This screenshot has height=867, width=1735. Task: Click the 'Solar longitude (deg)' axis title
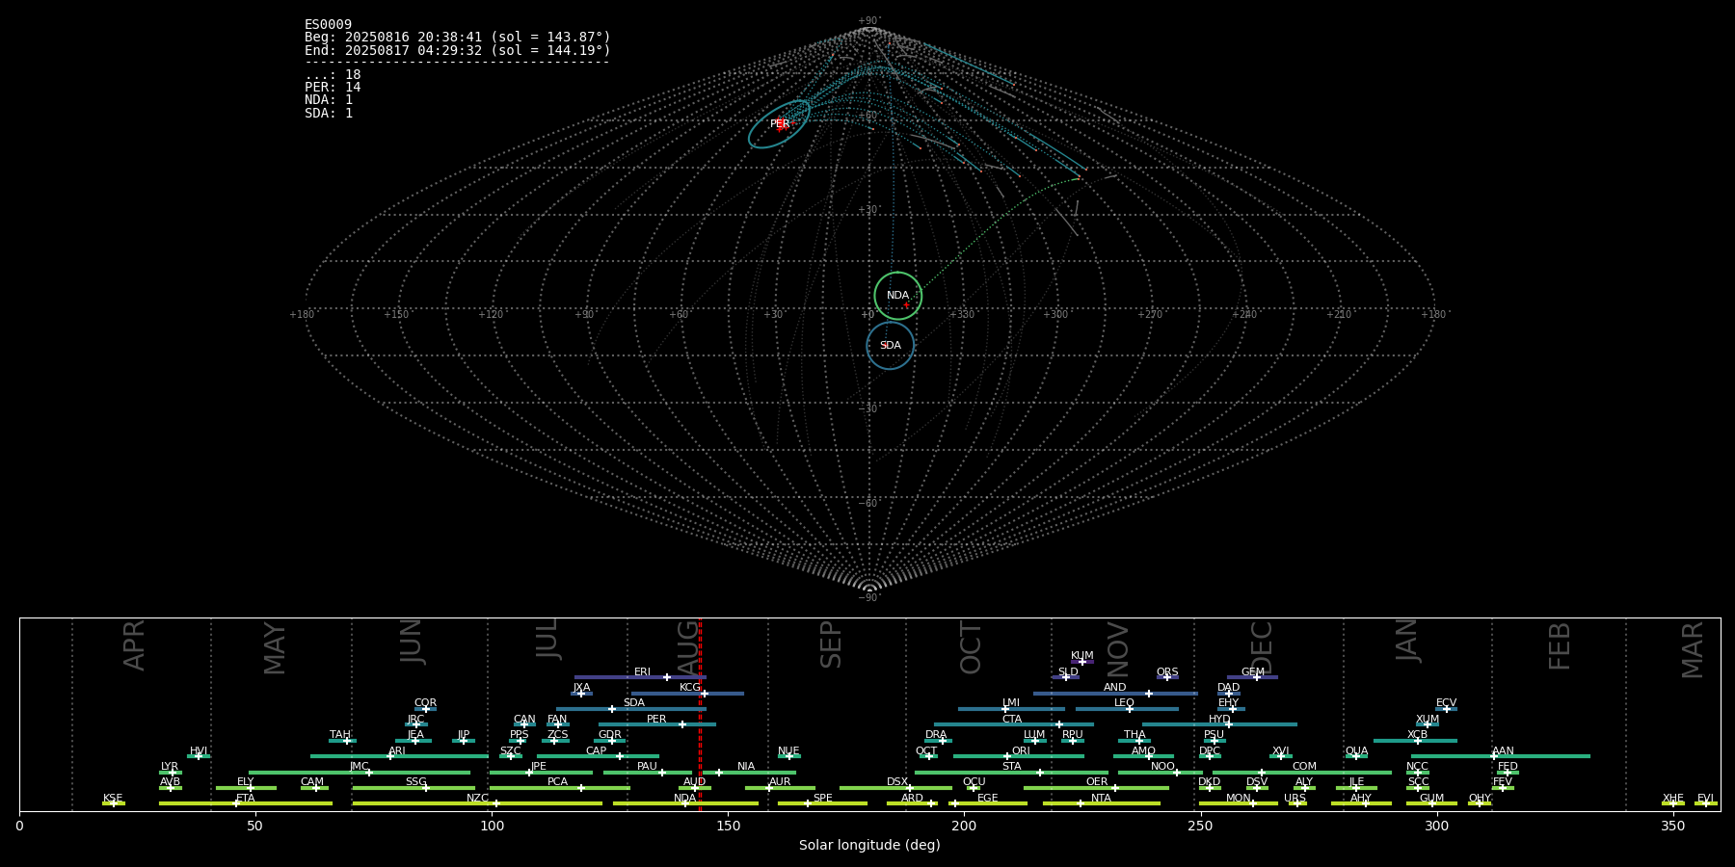pyautogui.click(x=869, y=846)
